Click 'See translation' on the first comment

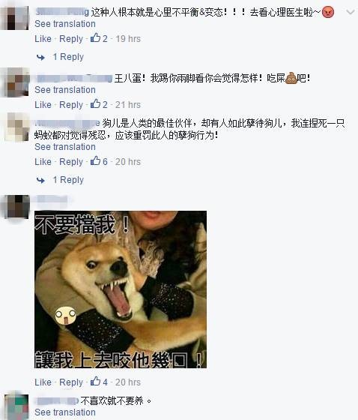pos(65,24)
